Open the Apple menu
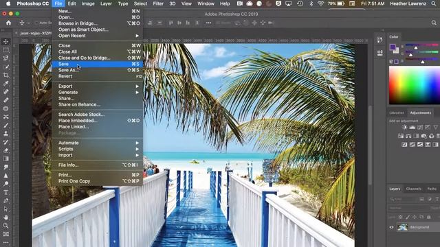The image size is (440, 247). 8,3
